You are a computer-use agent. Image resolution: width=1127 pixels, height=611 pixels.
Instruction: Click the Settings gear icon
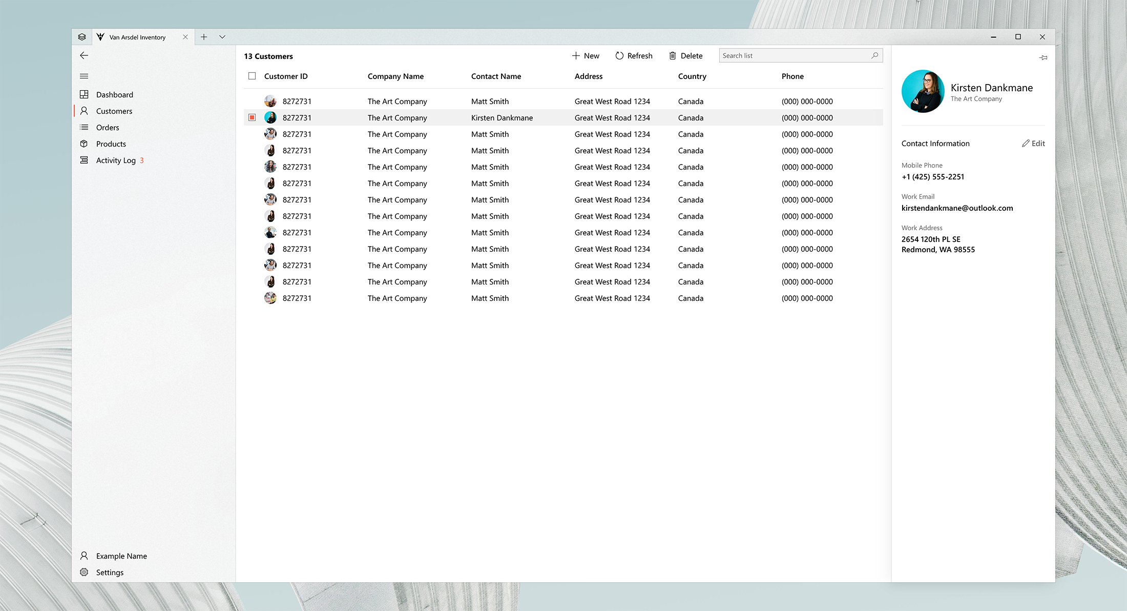[x=84, y=572]
